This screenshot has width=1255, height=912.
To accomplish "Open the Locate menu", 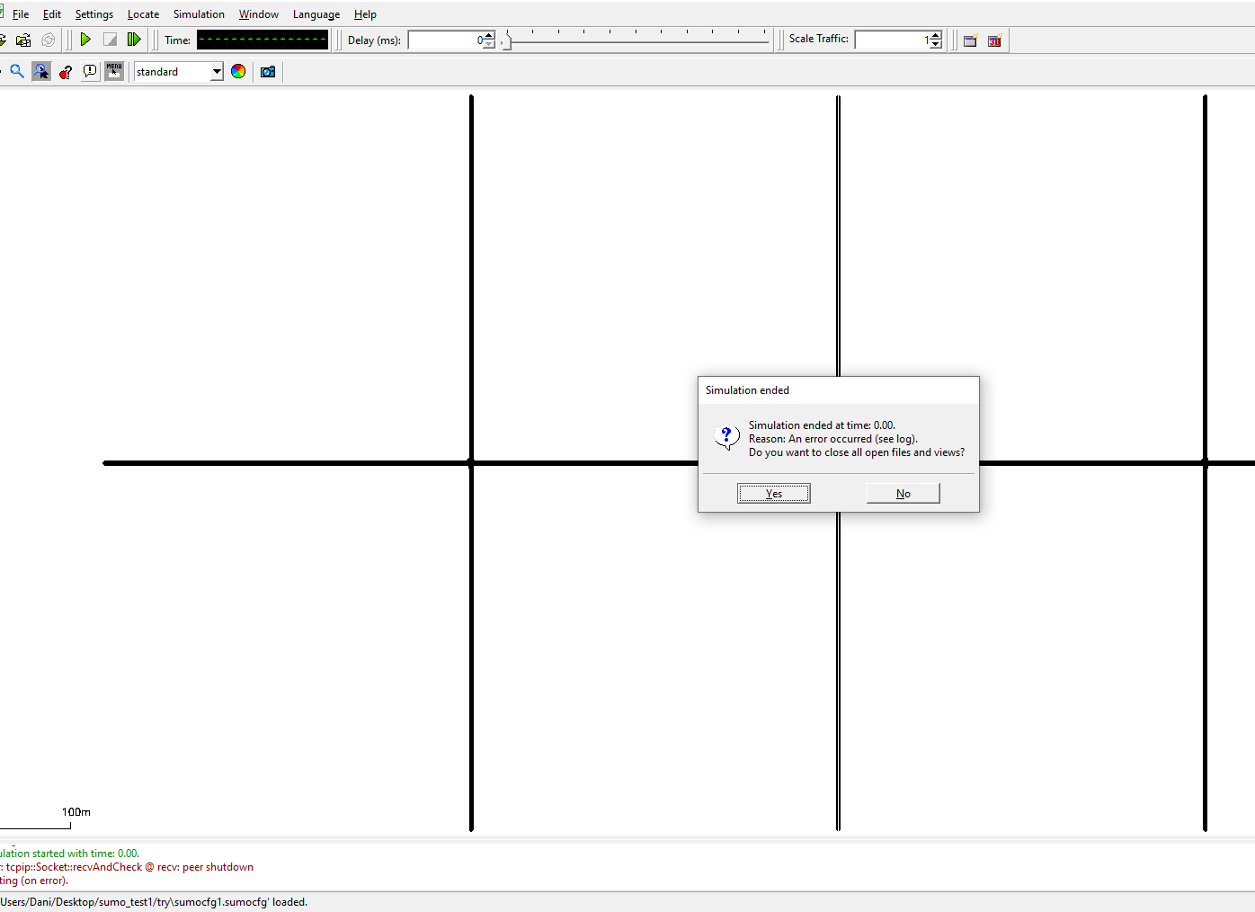I will point(143,14).
